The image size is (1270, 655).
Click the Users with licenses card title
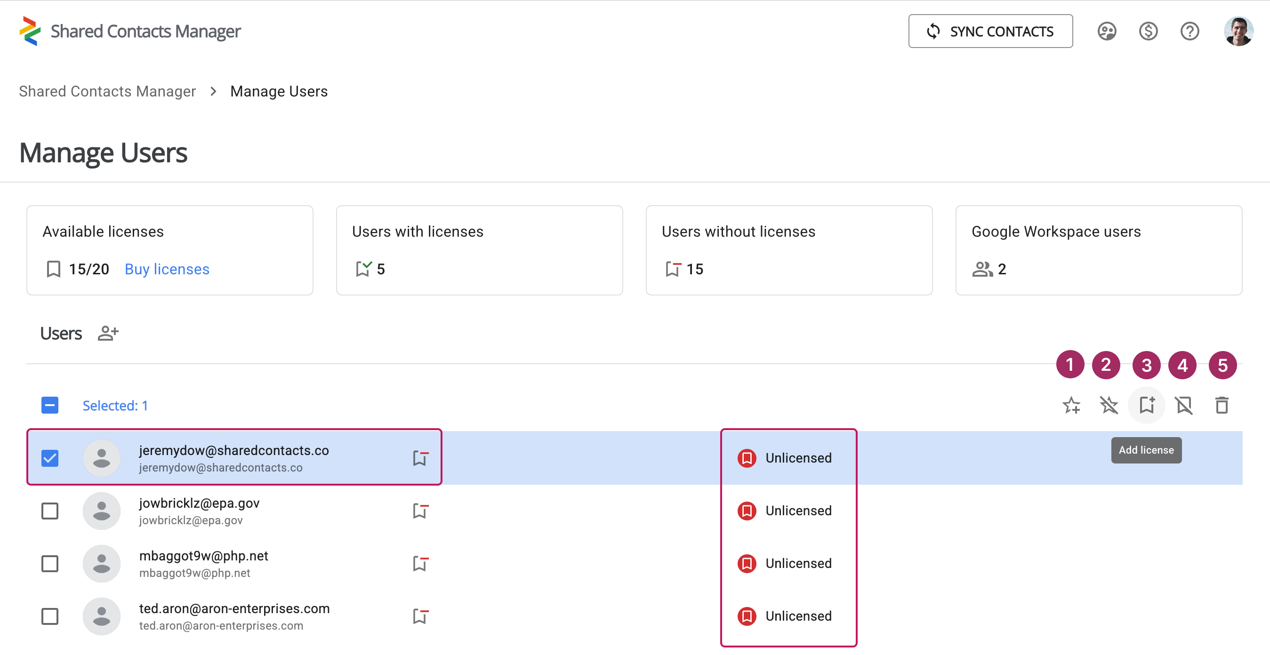[x=418, y=231]
